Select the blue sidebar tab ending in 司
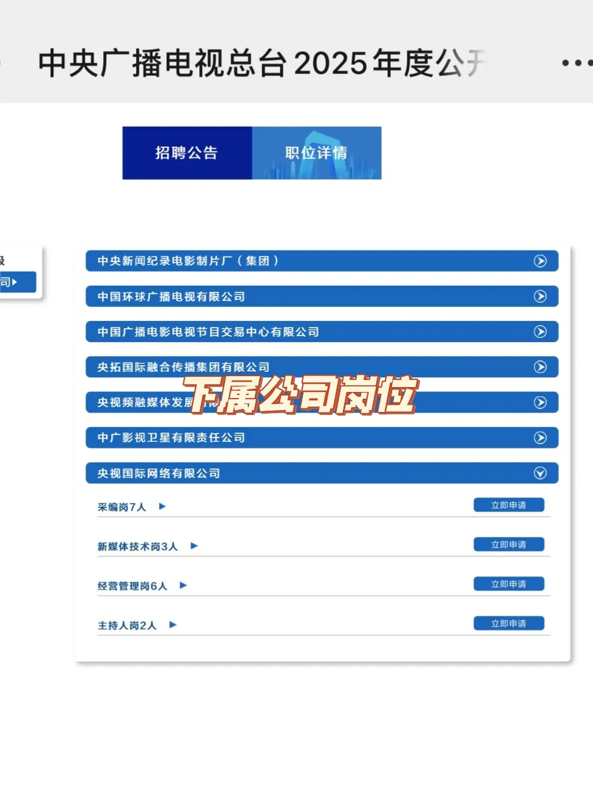This screenshot has width=593, height=790. coord(18,282)
